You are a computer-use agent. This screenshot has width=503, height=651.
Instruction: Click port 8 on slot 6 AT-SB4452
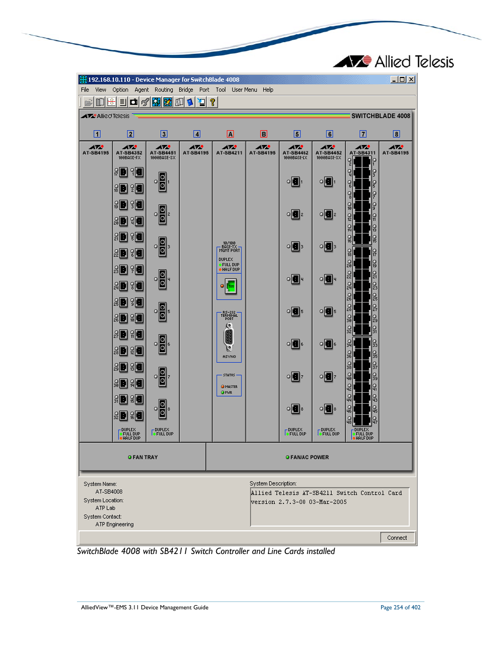pyautogui.click(x=328, y=409)
